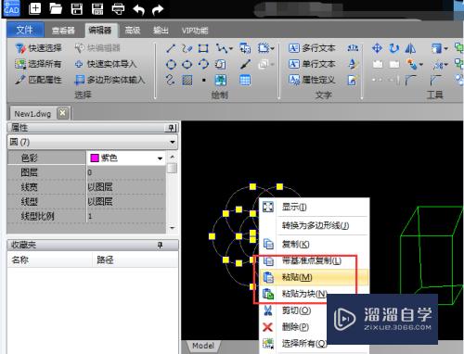This screenshot has width=464, height=354.
Task: Insert an image with the picture icon
Action: coord(220,80)
